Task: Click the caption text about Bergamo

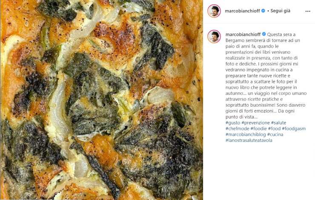Action: click(x=266, y=76)
